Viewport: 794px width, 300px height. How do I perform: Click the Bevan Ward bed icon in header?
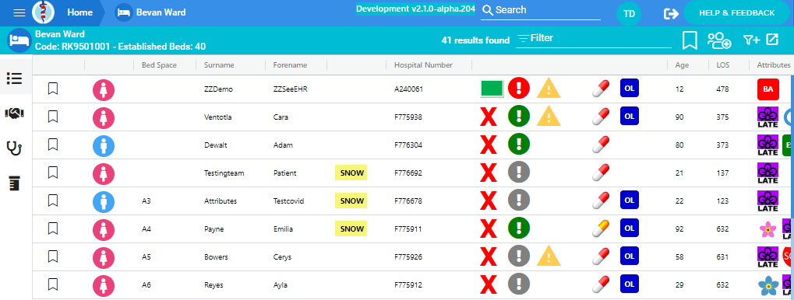click(x=19, y=40)
